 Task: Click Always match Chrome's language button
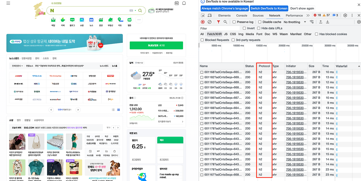click(x=225, y=8)
